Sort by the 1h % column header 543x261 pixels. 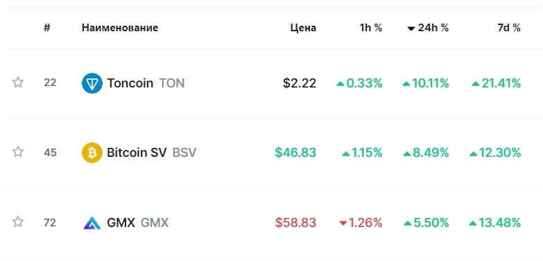(x=371, y=28)
